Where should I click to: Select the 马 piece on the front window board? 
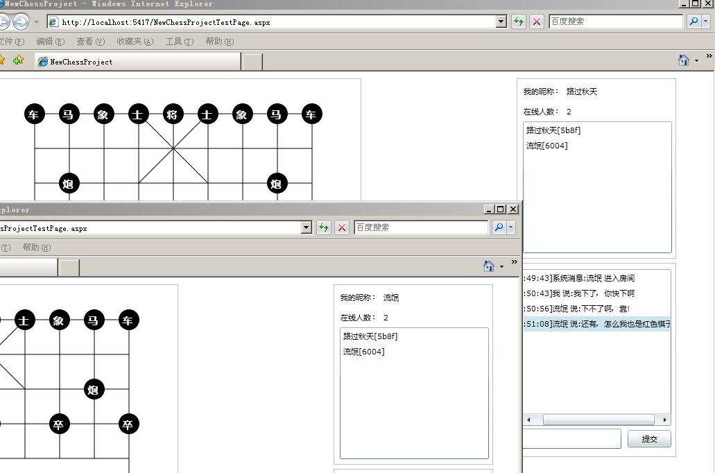94,320
